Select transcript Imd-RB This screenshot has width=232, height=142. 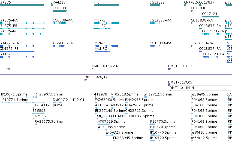point(106,23)
